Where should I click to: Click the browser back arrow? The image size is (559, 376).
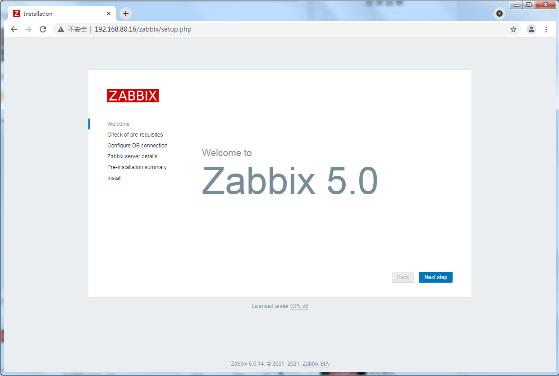pyautogui.click(x=14, y=29)
